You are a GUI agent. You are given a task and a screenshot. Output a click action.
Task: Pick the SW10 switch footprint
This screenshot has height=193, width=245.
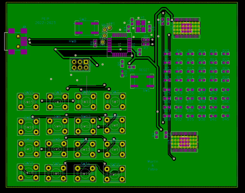[x=115, y=174]
